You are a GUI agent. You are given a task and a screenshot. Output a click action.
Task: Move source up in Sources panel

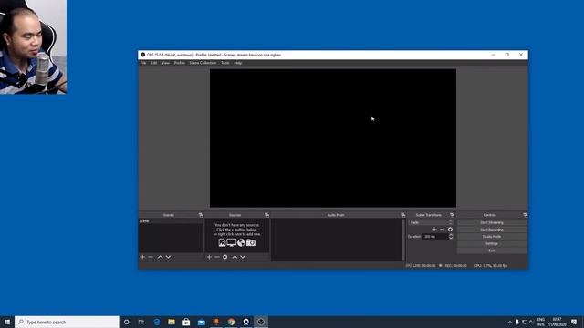(x=235, y=257)
